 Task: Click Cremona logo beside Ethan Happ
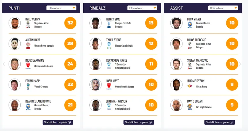click(x=28, y=86)
